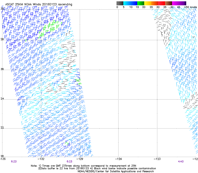Click the "25" value under the color bar
198x173 pixels.
[151, 7]
